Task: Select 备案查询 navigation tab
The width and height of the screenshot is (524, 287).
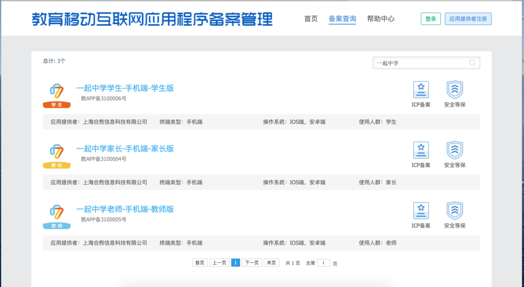Action: click(342, 19)
